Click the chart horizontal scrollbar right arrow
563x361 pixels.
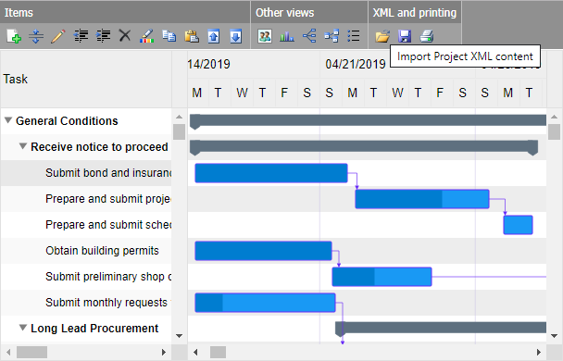[539, 352]
